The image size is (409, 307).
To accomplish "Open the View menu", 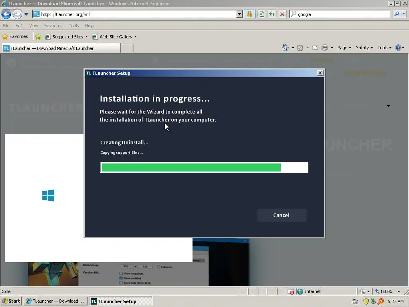I will pyautogui.click(x=34, y=26).
